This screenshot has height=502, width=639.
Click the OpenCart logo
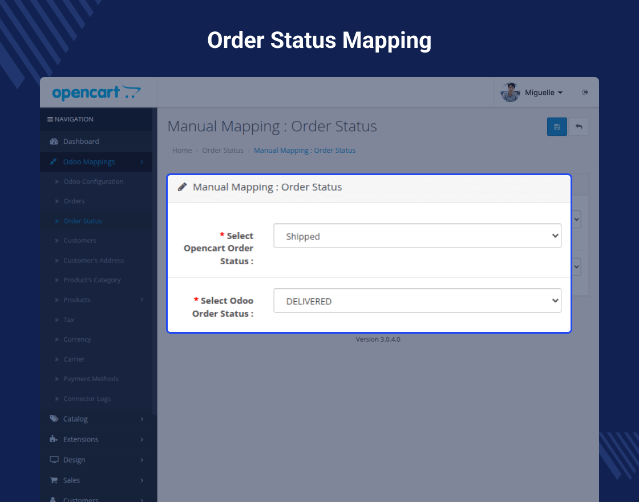click(x=96, y=92)
